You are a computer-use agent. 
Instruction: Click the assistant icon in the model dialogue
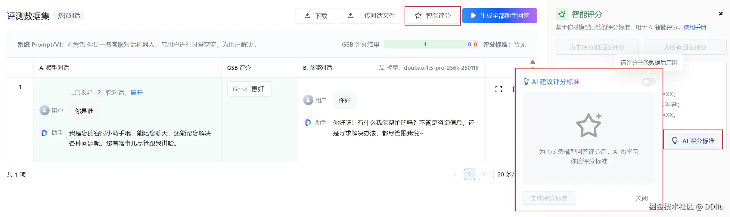45,133
